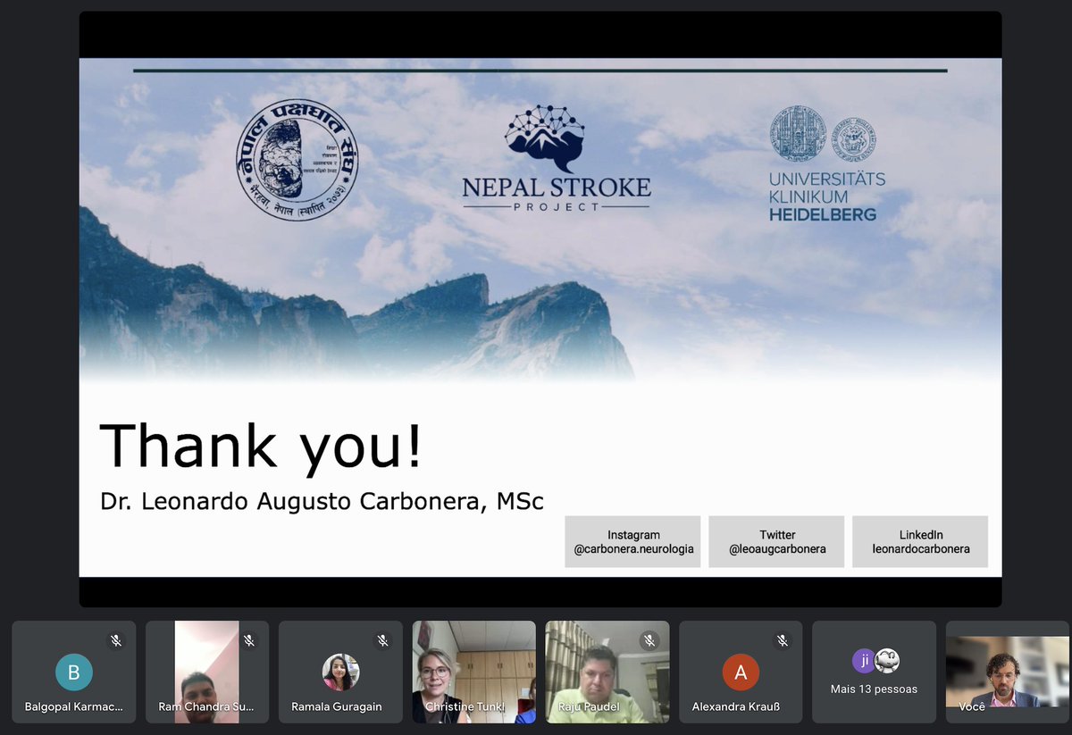The width and height of the screenshot is (1072, 735).
Task: Click the teal B avatar of Balgopal
Action: point(73,672)
